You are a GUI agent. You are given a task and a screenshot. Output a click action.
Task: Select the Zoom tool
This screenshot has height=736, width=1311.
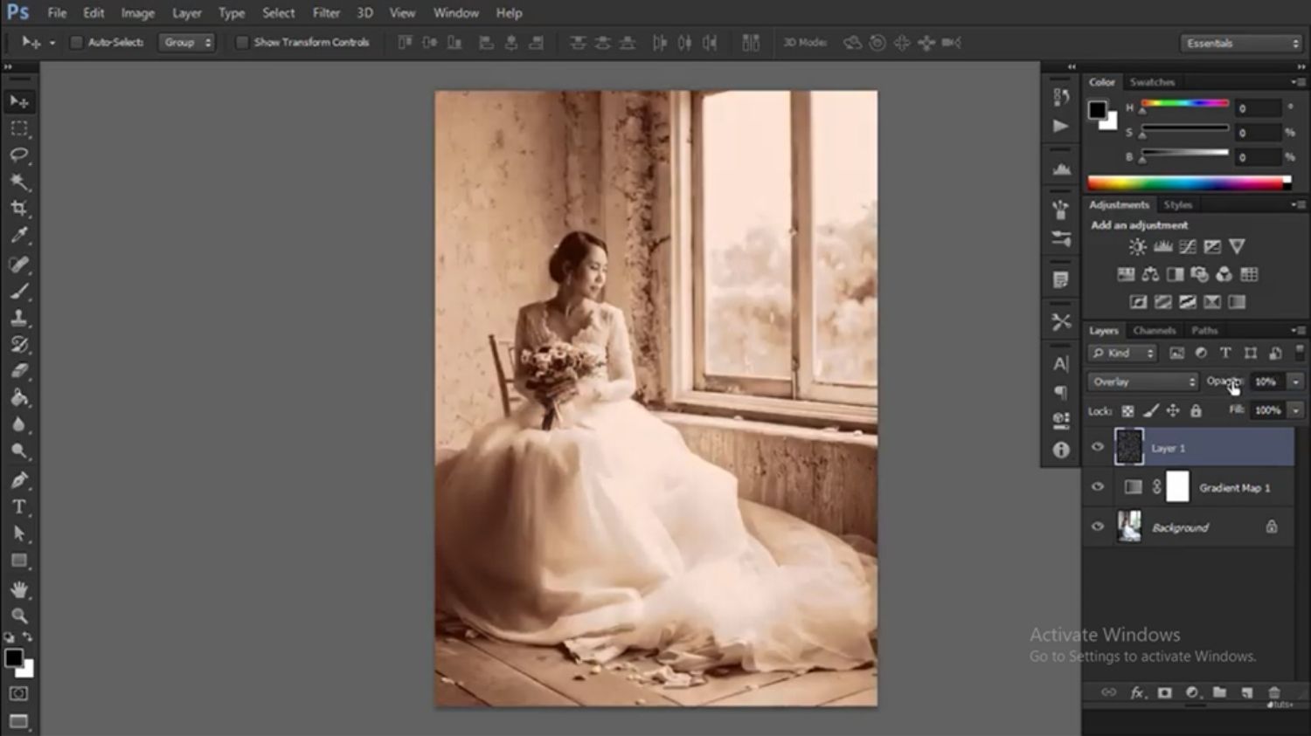(19, 616)
